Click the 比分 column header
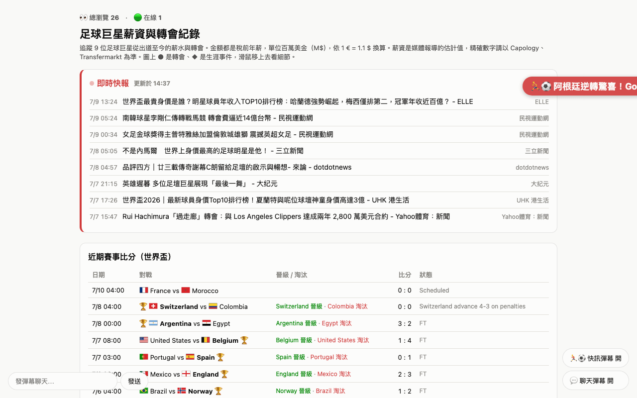Image resolution: width=637 pixels, height=398 pixels. pos(405,275)
